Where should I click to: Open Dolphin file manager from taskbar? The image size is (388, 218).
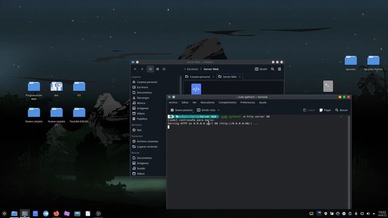click(15, 214)
